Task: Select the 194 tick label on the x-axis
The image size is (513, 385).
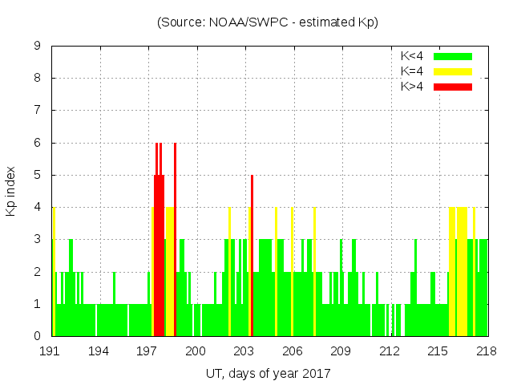Action: [99, 351]
